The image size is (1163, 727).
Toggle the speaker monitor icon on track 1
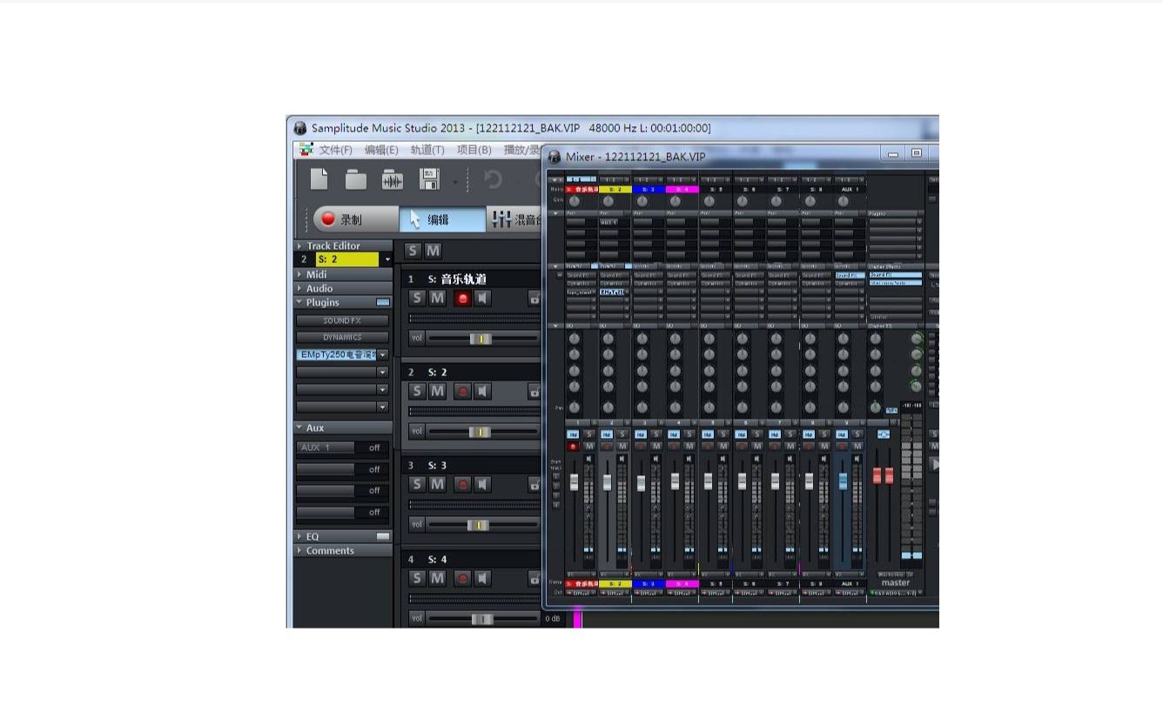pos(482,298)
